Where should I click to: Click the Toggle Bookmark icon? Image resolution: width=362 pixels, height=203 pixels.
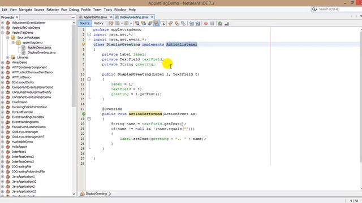click(x=183, y=23)
